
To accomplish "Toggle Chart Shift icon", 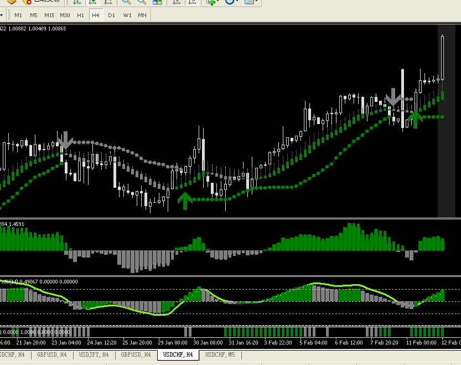I will [192, 2].
